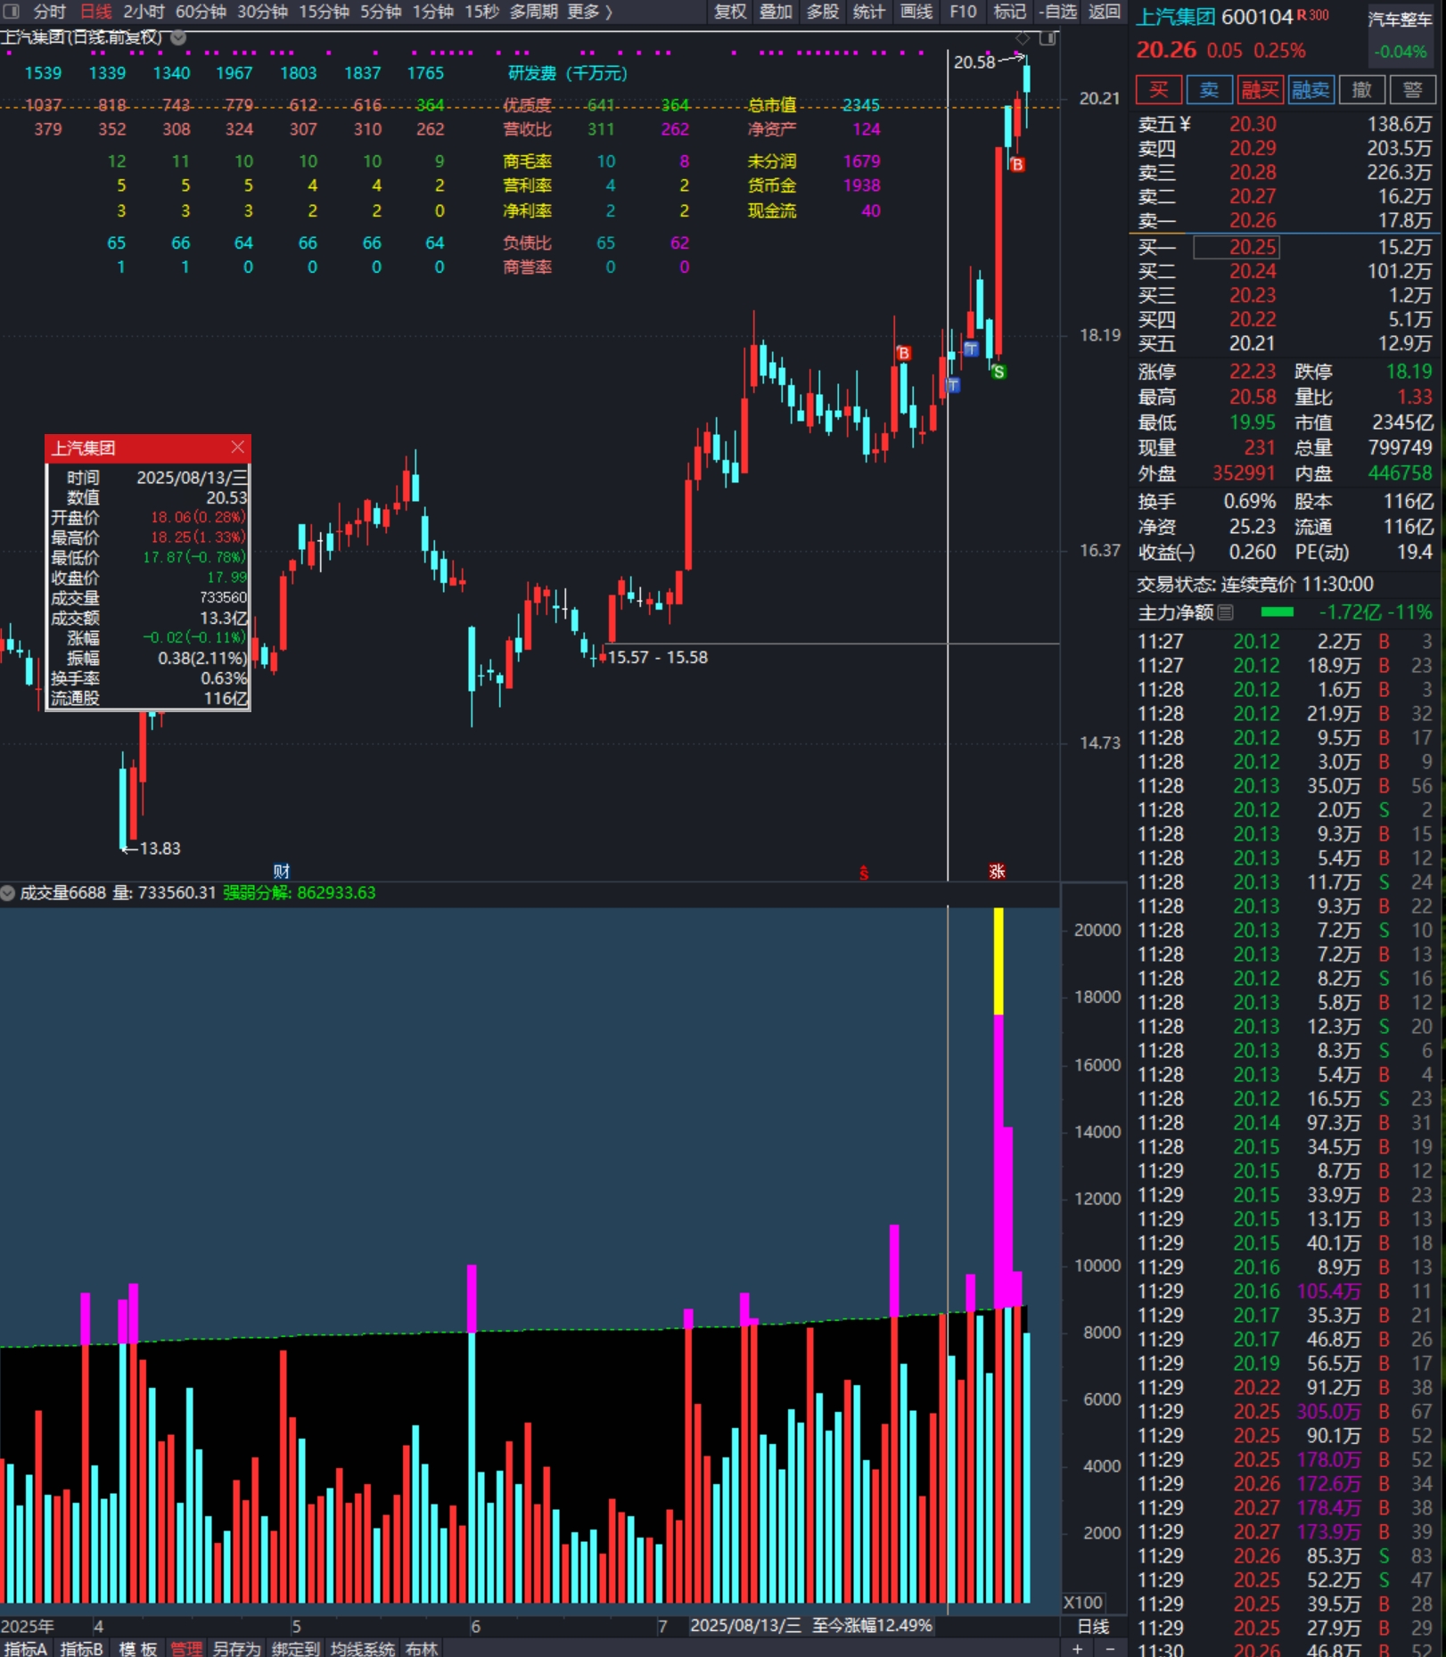The height and width of the screenshot is (1657, 1446).
Task: Click the 300 index badge
Action: pos(1319,14)
